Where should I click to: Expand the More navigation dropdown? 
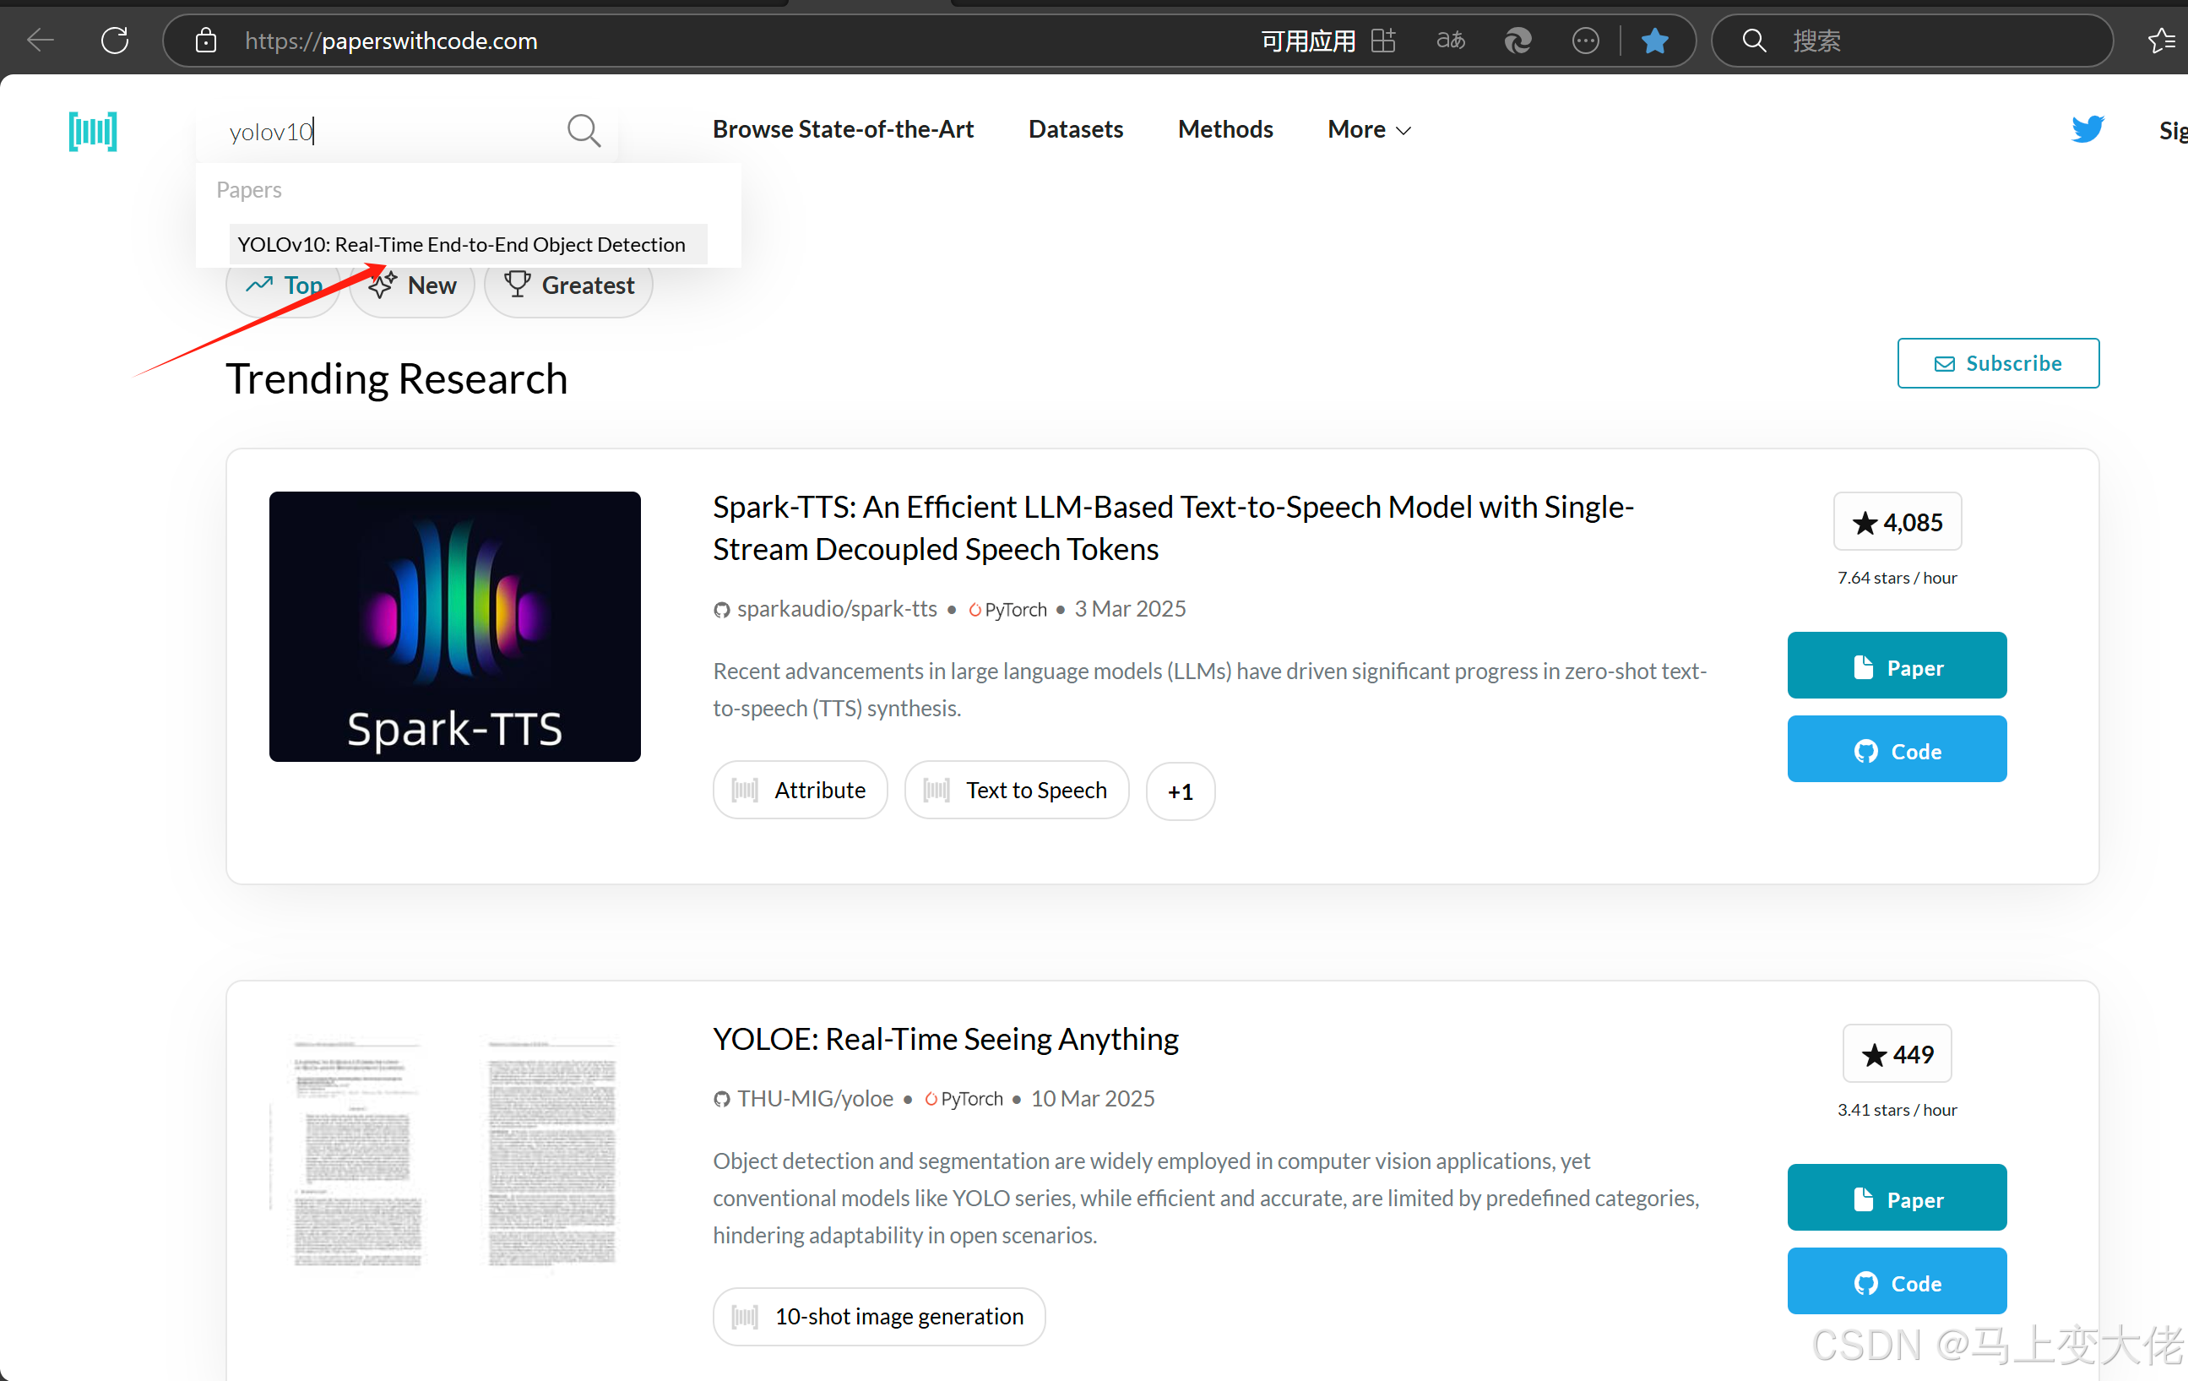(x=1368, y=130)
